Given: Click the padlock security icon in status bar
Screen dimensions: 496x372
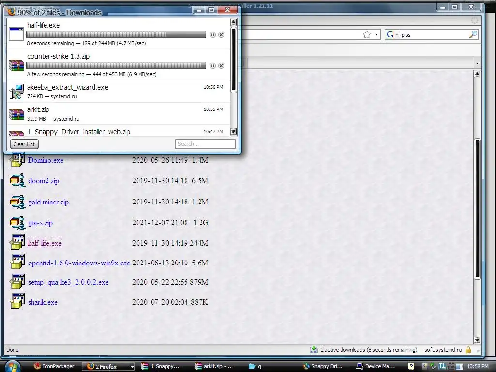Looking at the screenshot, I should tap(468, 350).
